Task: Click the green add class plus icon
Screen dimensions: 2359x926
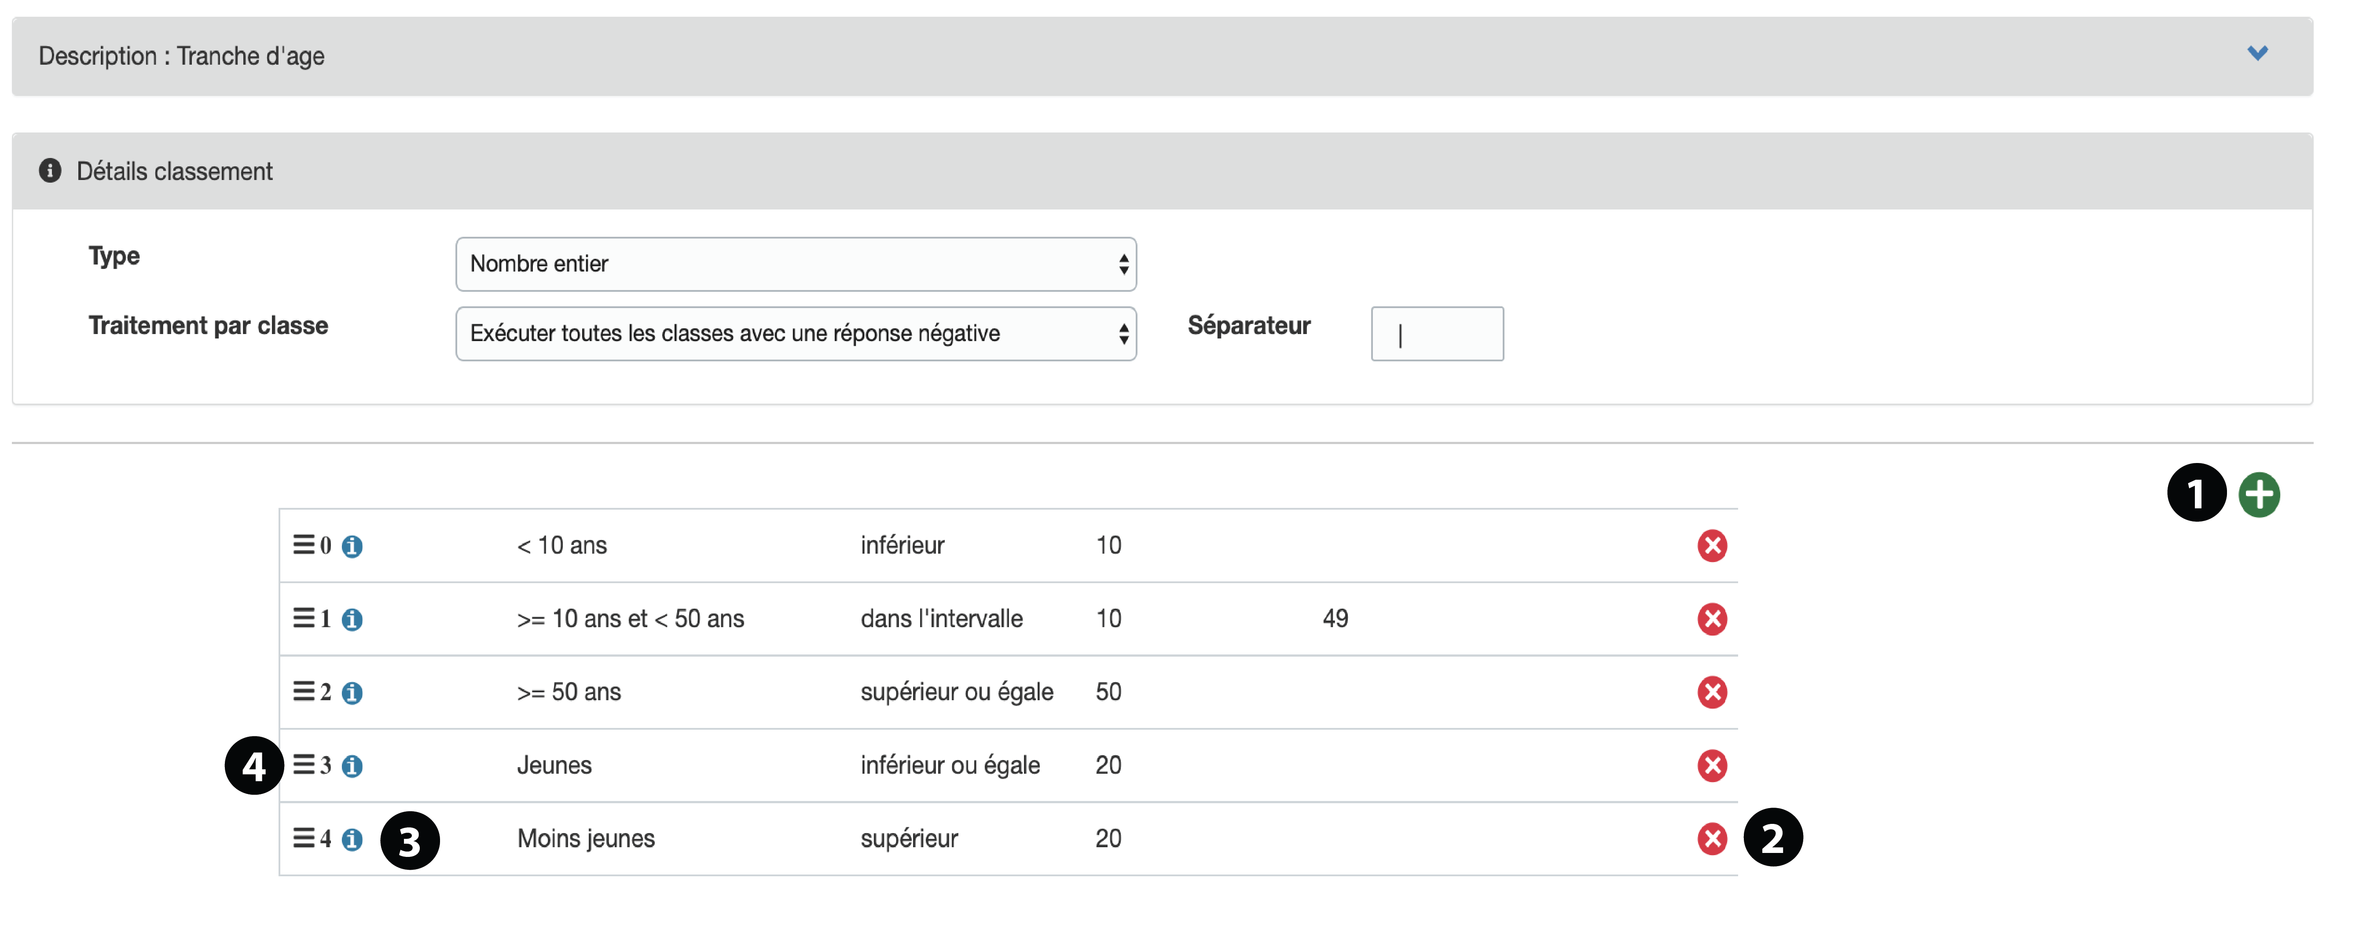Action: tap(2258, 496)
